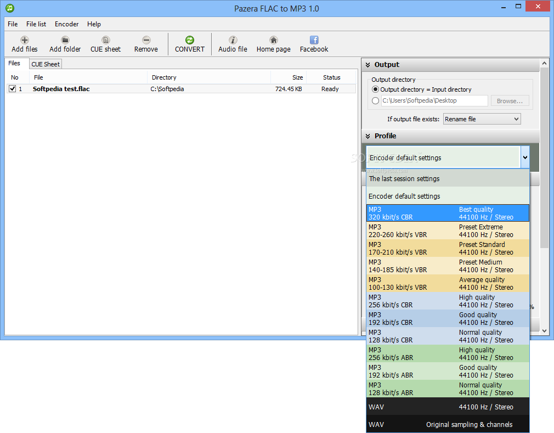
Task: Collapse the Profile dropdown arrow
Action: coord(525,158)
